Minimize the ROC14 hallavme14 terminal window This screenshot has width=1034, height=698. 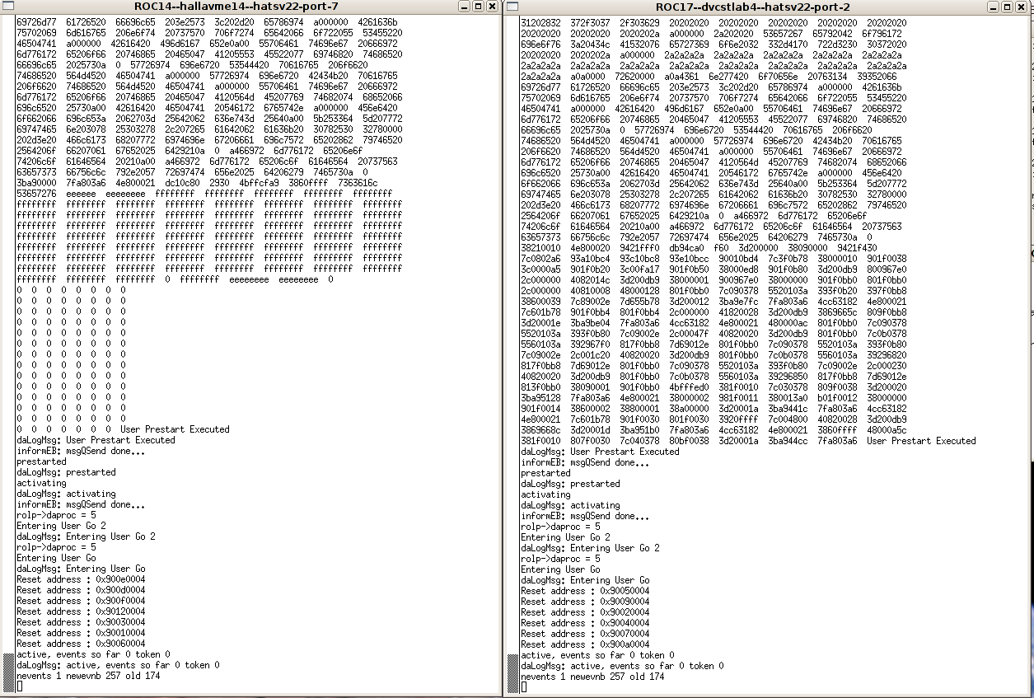(465, 6)
